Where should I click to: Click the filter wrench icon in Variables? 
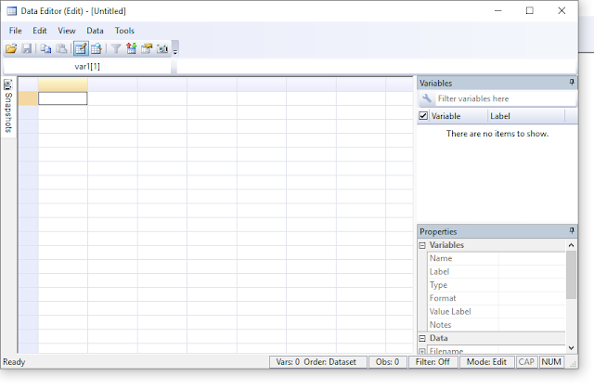click(x=427, y=98)
